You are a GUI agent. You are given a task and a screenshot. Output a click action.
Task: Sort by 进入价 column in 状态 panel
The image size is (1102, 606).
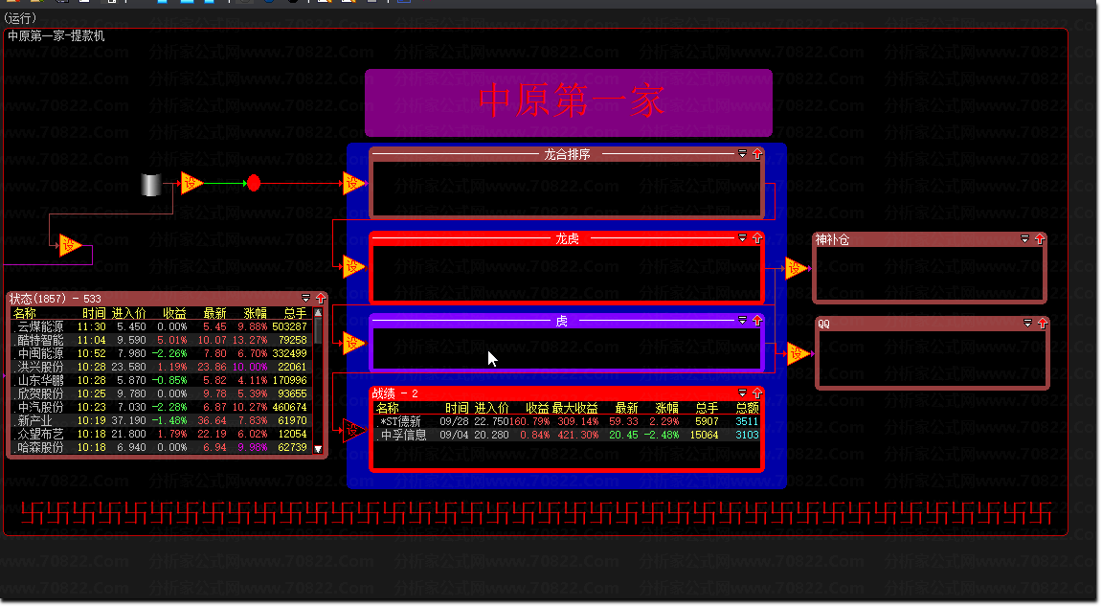[x=128, y=314]
